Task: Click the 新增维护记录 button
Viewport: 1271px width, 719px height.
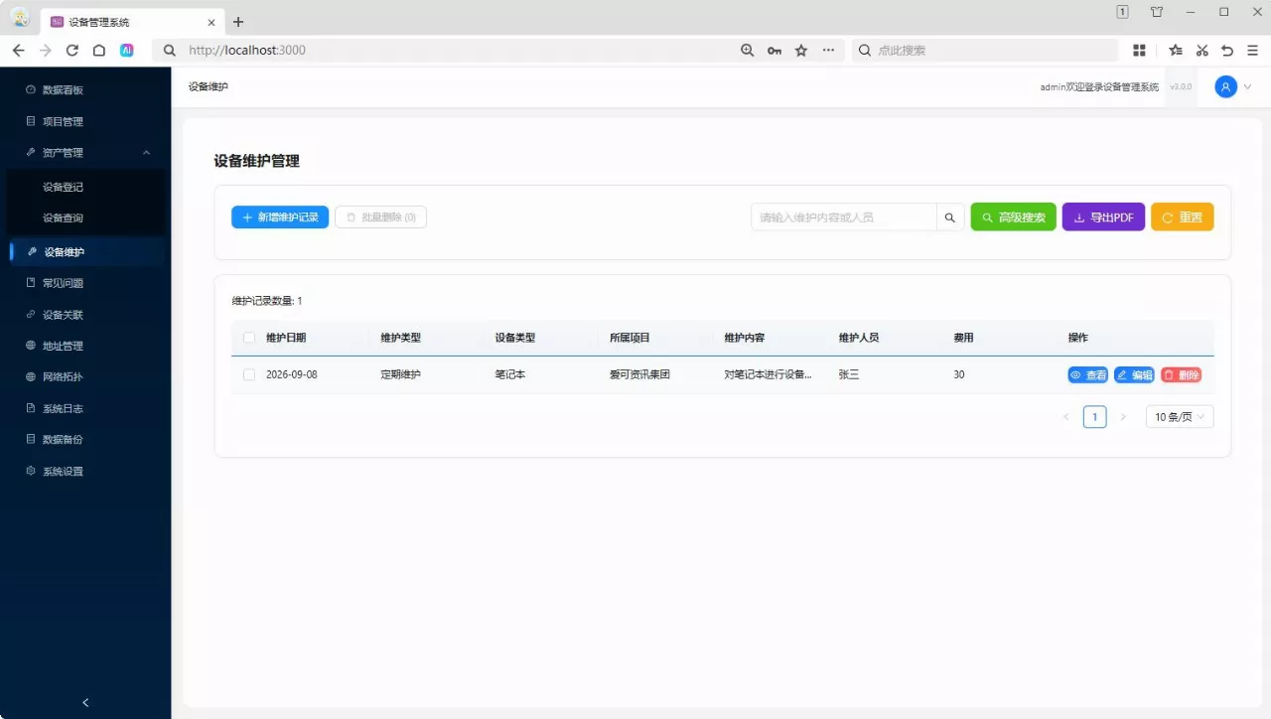Action: 280,217
